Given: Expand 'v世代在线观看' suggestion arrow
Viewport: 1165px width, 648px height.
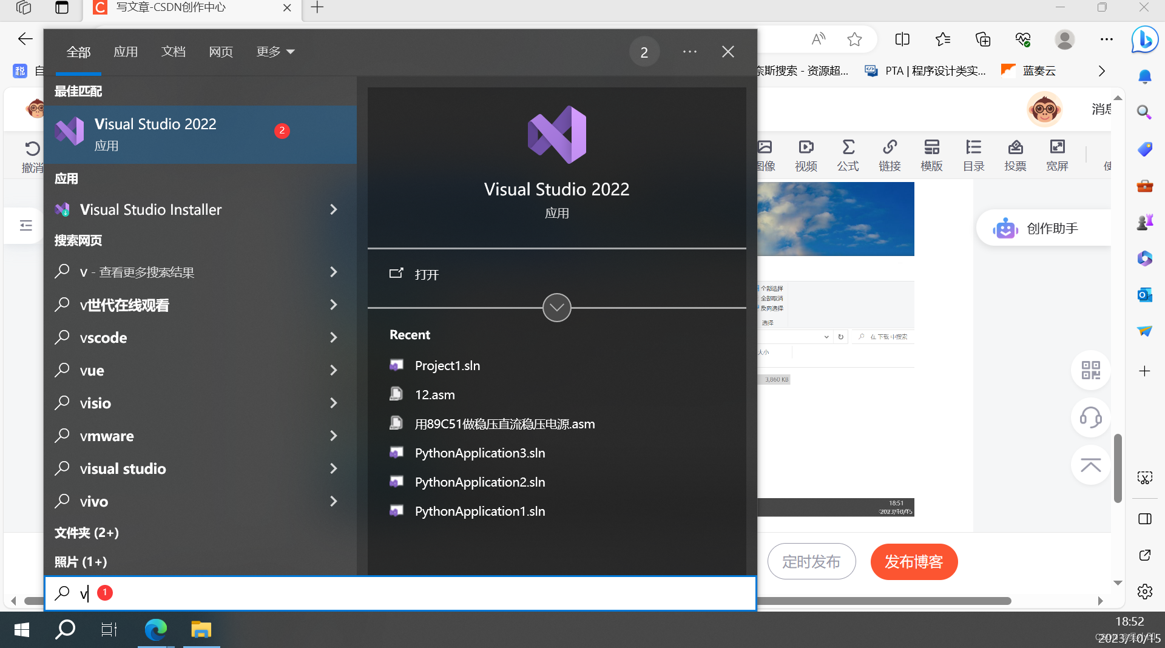Looking at the screenshot, I should click(x=333, y=305).
